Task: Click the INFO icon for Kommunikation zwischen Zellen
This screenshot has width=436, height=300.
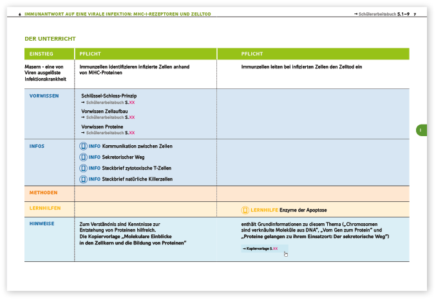Action: [82, 146]
